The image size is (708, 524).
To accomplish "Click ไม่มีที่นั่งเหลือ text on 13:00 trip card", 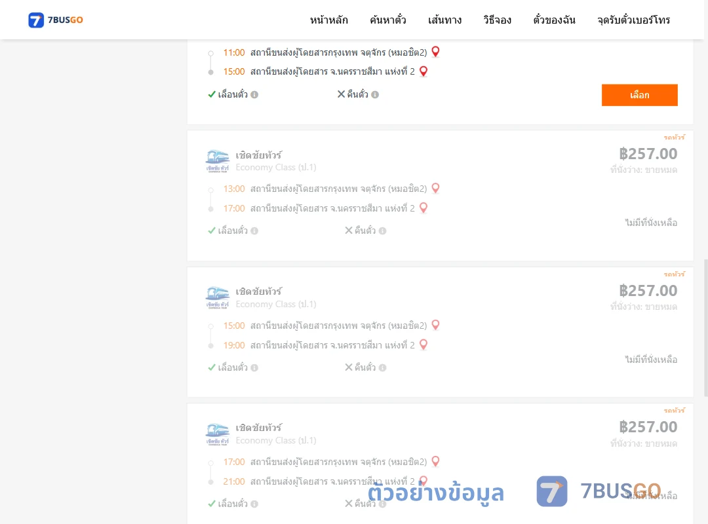I will point(651,223).
